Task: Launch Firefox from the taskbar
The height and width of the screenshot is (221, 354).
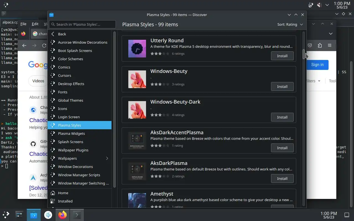Action: [x=63, y=215]
